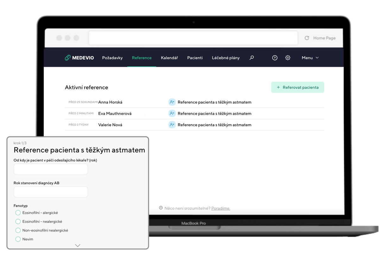Open the Pacienti tab
The width and height of the screenshot is (380, 268).
(195, 58)
